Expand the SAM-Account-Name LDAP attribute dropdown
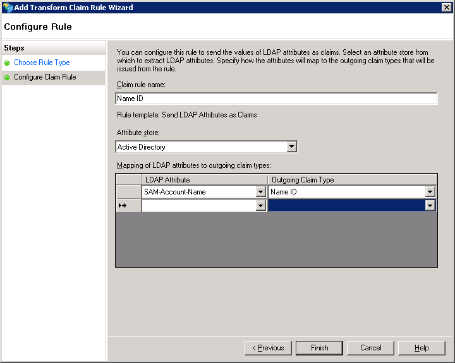Screen dimensions: 455x363 [x=260, y=192]
